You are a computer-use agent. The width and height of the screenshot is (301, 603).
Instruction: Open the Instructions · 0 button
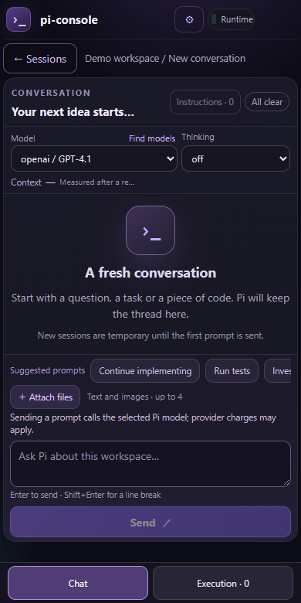point(205,102)
